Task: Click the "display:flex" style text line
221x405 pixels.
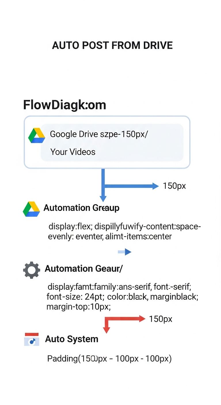Action: tap(125, 227)
